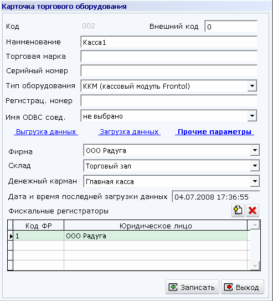Image resolution: width=273 pixels, height=301 pixels.
Task: Focus the Серийный номер field
Action: pos(169,70)
